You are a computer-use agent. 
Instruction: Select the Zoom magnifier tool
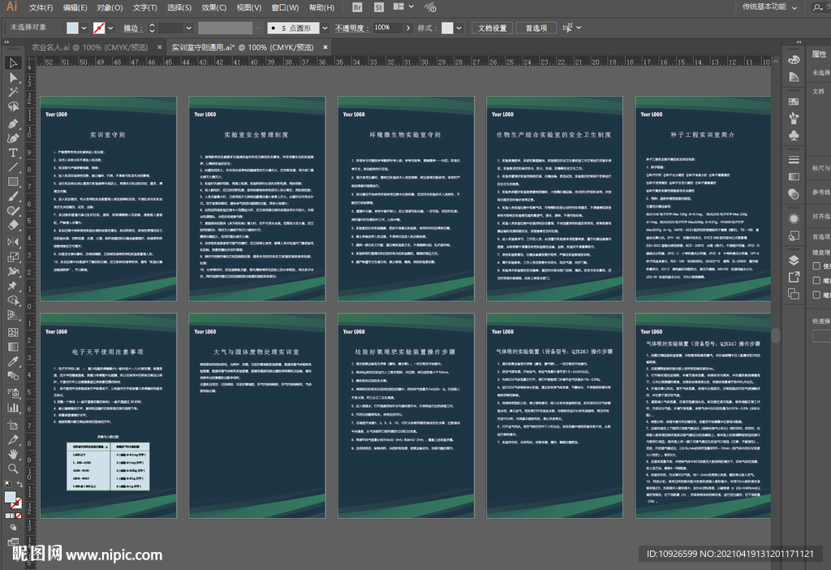pyautogui.click(x=13, y=469)
